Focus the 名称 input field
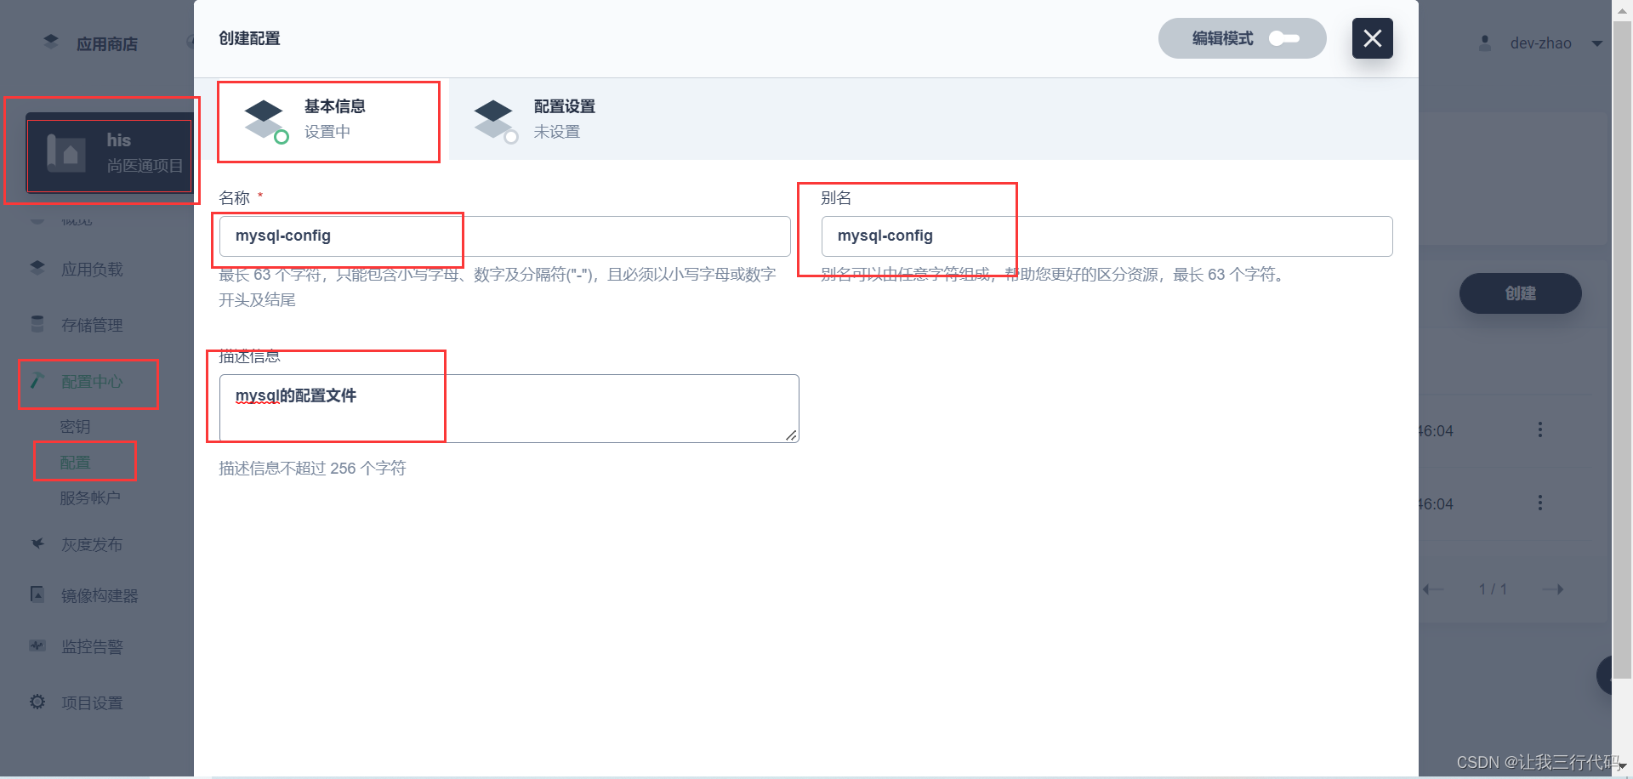1633x779 pixels. (x=504, y=236)
